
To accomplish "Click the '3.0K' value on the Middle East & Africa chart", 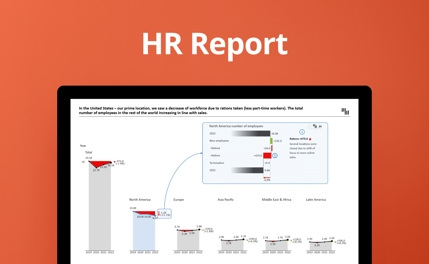I will point(288,237).
